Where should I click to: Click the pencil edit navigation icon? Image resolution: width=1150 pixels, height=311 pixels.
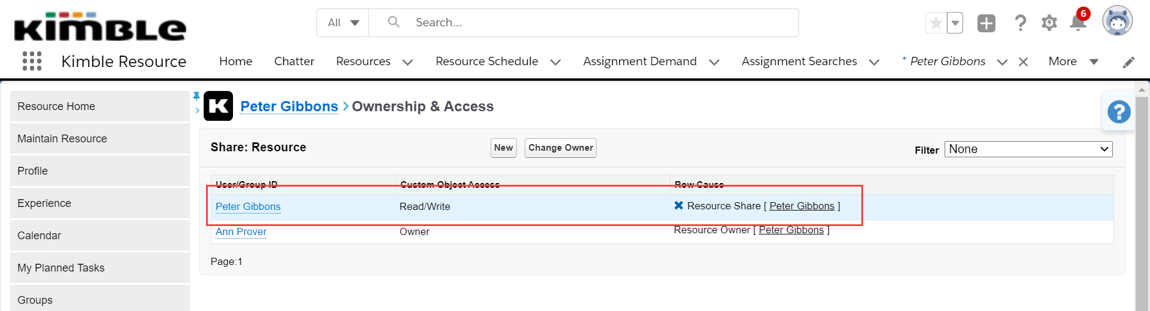(x=1128, y=62)
